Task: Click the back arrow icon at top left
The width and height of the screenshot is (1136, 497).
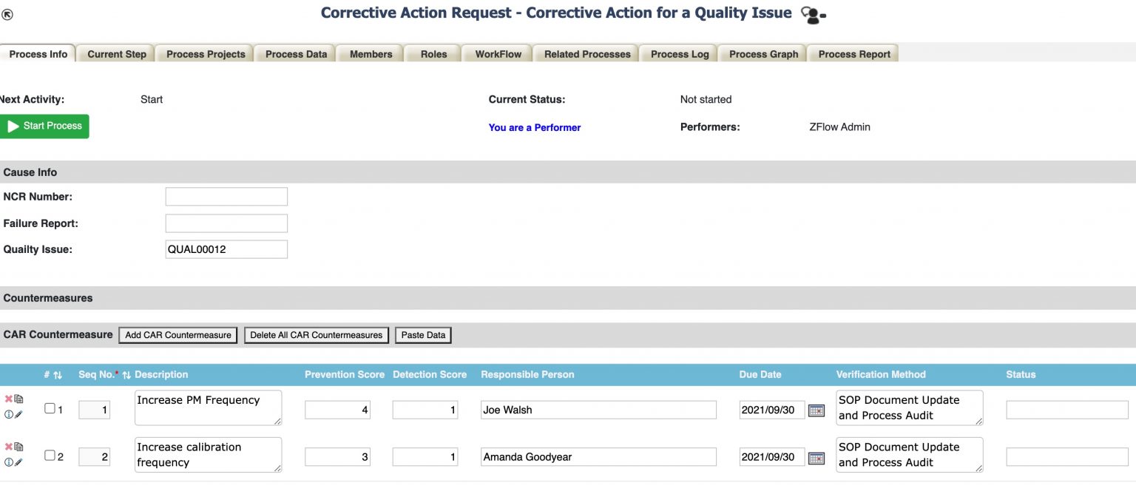Action: [x=7, y=14]
